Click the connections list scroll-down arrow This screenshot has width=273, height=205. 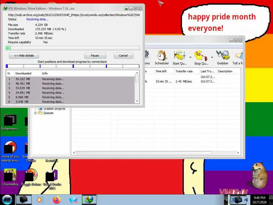click(x=137, y=101)
